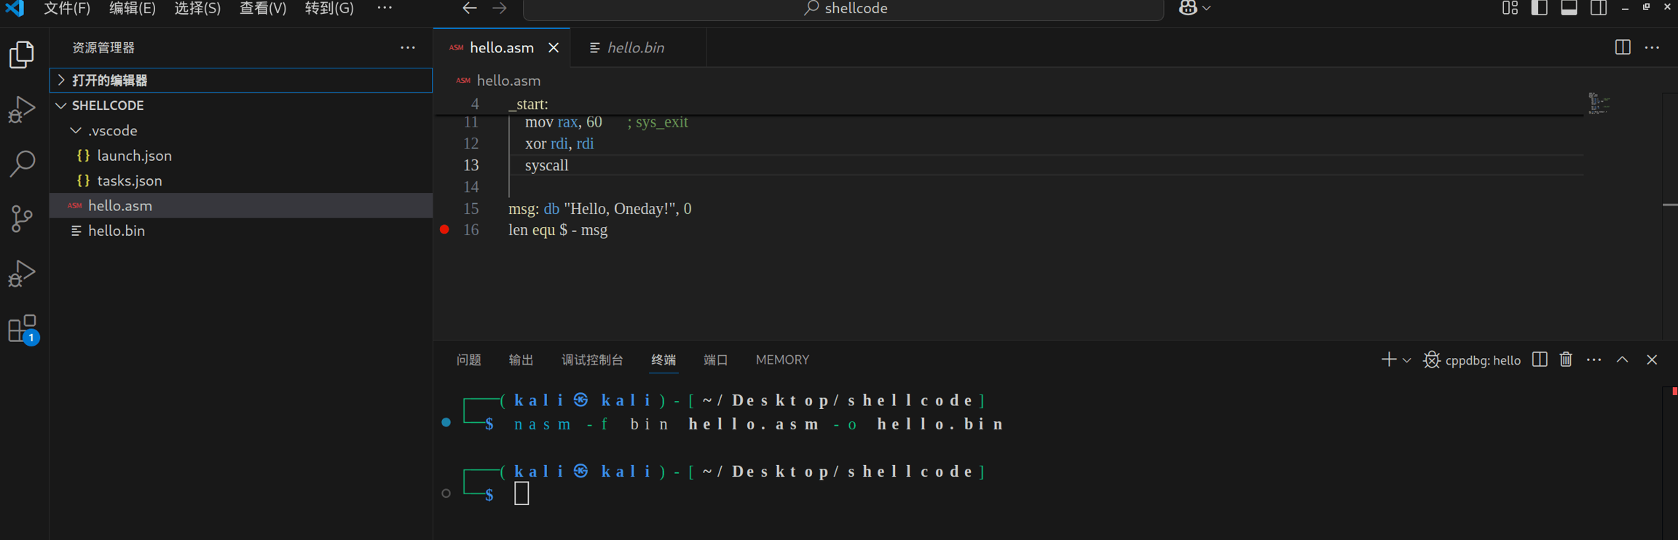
Task: Split the editor to the right
Action: [1622, 47]
